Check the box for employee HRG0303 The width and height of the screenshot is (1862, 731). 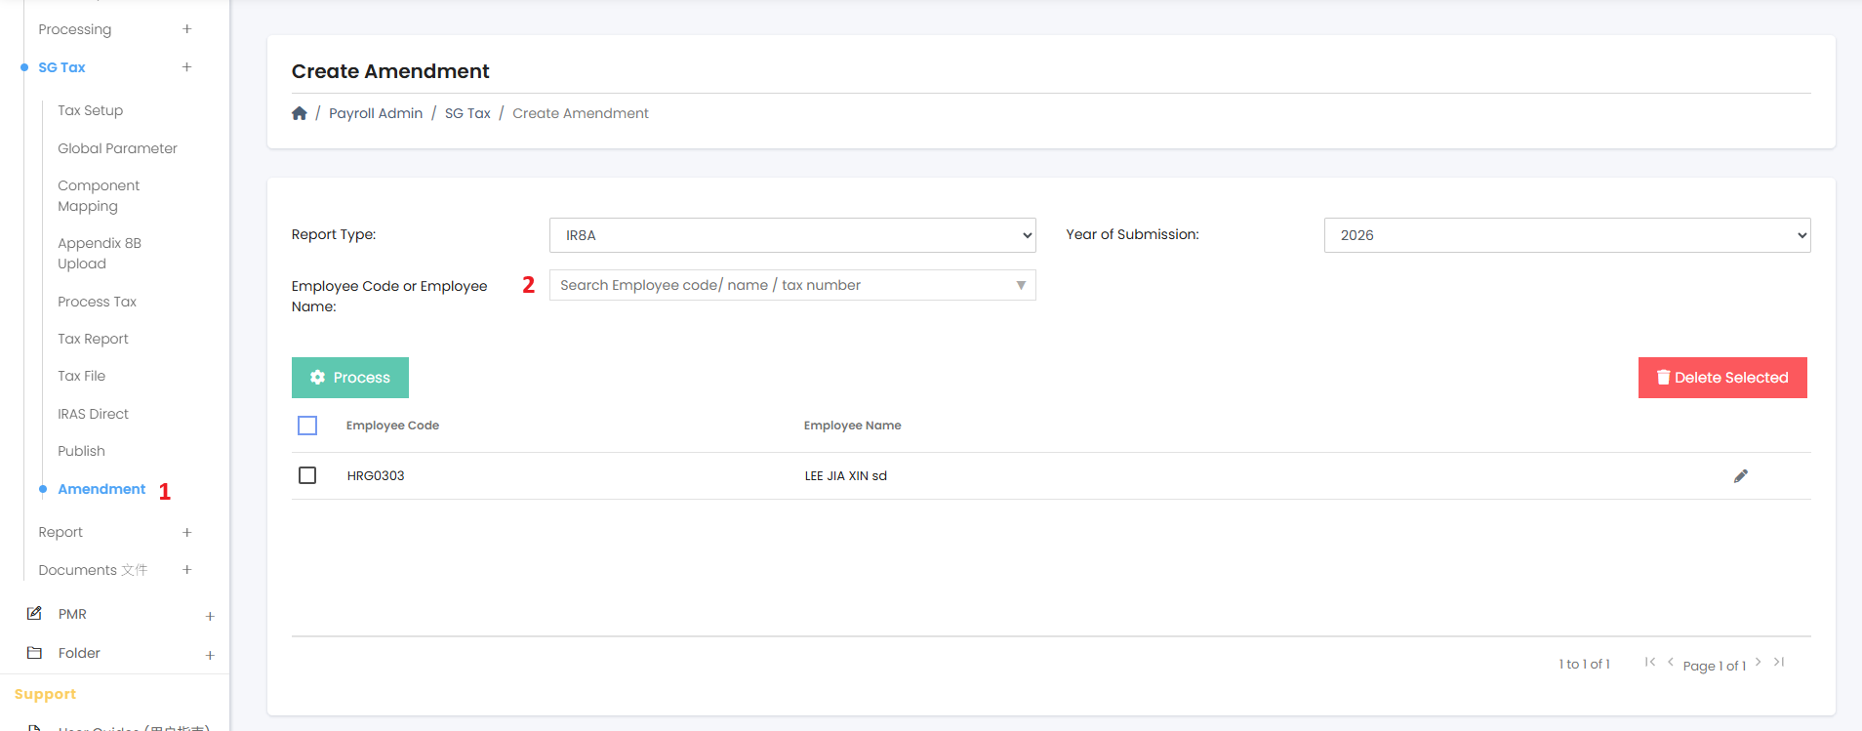click(x=307, y=475)
